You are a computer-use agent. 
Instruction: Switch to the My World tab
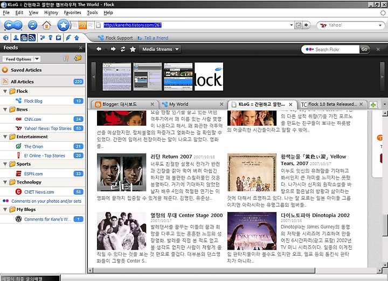[192, 105]
